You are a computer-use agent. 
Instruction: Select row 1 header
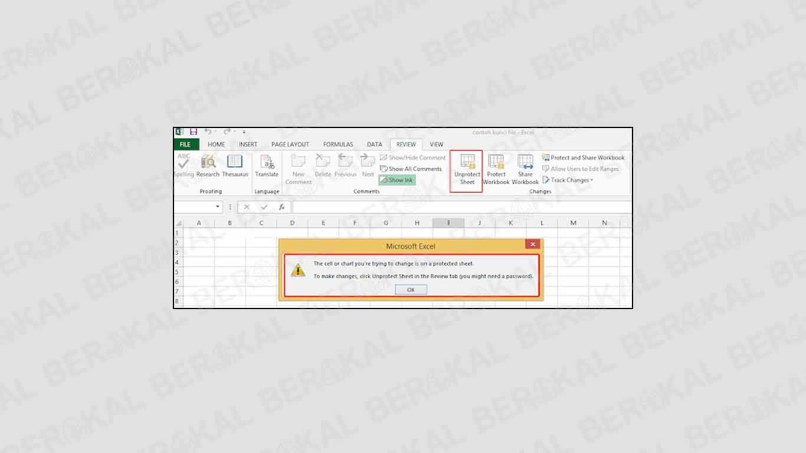(x=178, y=233)
